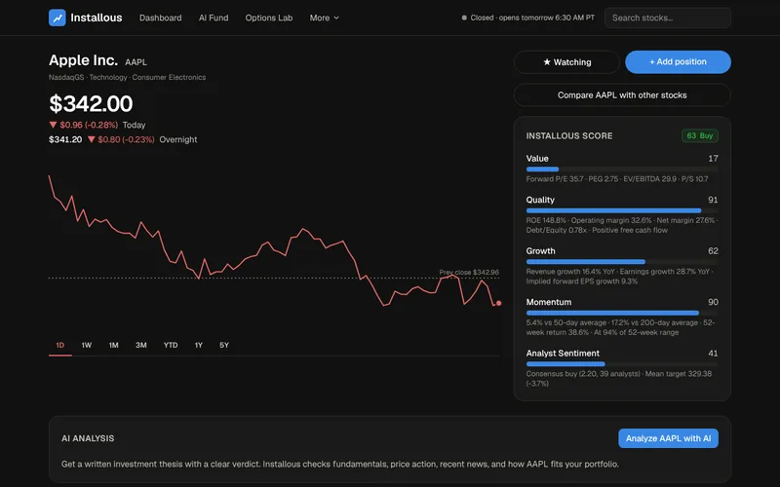Click the Prev close $342.96 label
This screenshot has height=487, width=780.
click(469, 273)
